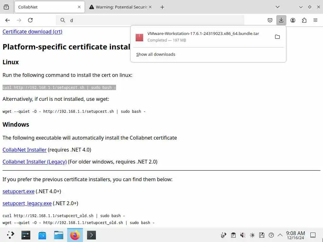This screenshot has height=242, width=323.
Task: Open the Firefox account menu
Action: coord(293,20)
